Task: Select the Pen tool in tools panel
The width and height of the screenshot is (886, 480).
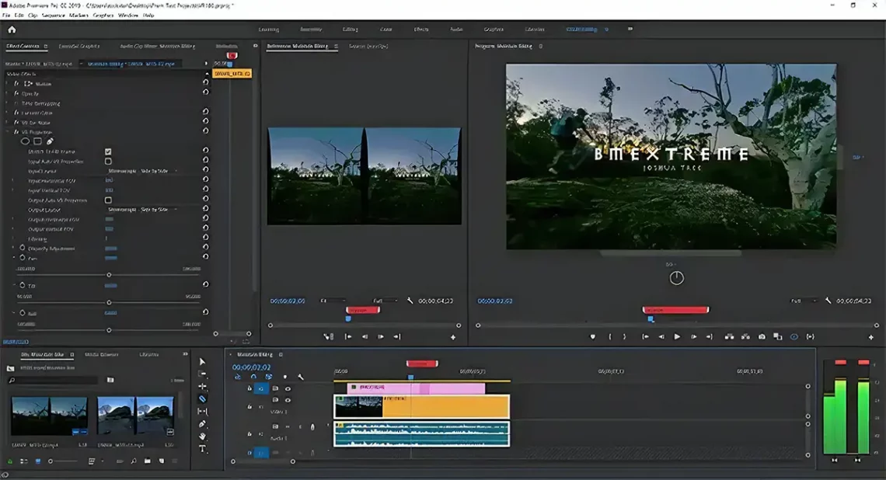Action: pyautogui.click(x=202, y=424)
